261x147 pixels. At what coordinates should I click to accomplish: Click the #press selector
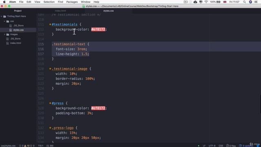58,103
